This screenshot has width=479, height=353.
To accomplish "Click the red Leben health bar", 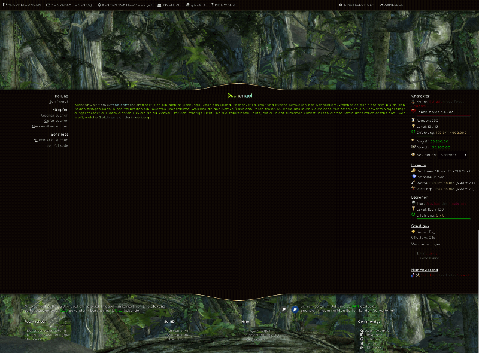I will pos(443,115).
